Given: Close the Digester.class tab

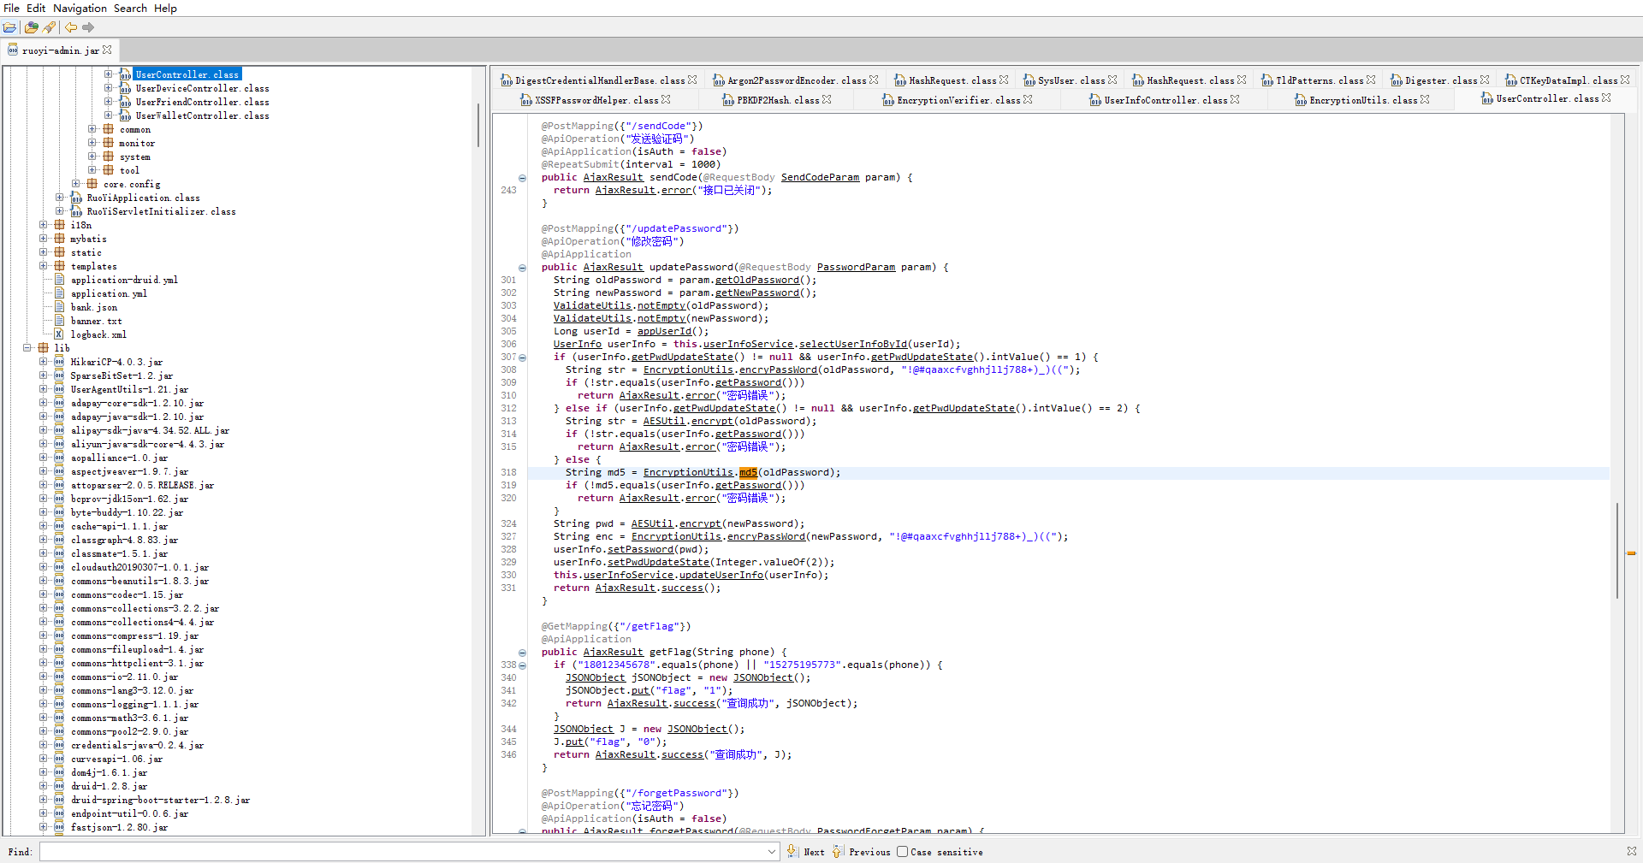Looking at the screenshot, I should click(x=1485, y=80).
